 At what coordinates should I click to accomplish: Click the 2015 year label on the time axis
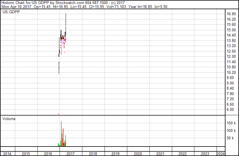click(26, 154)
